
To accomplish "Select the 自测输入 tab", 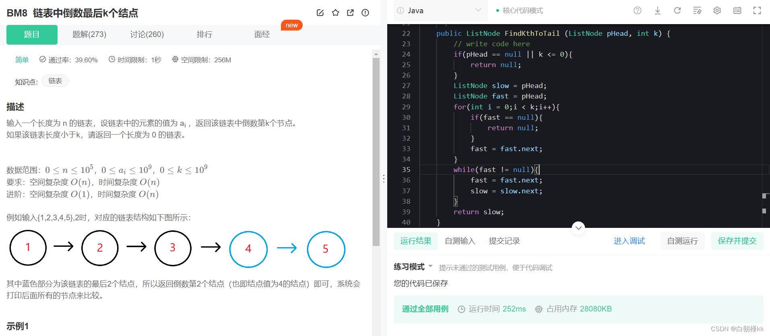I will [460, 241].
